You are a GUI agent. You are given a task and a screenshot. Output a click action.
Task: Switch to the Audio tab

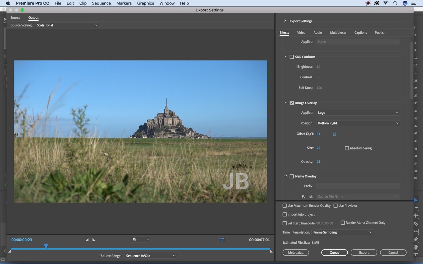(318, 32)
